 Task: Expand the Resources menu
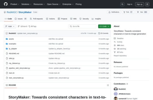pyautogui.click(x=39, y=4)
